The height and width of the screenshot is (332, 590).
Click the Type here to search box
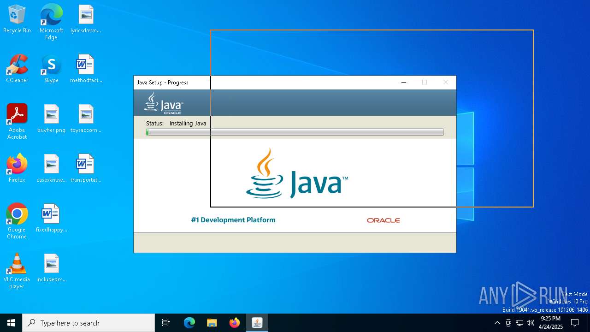pyautogui.click(x=88, y=323)
